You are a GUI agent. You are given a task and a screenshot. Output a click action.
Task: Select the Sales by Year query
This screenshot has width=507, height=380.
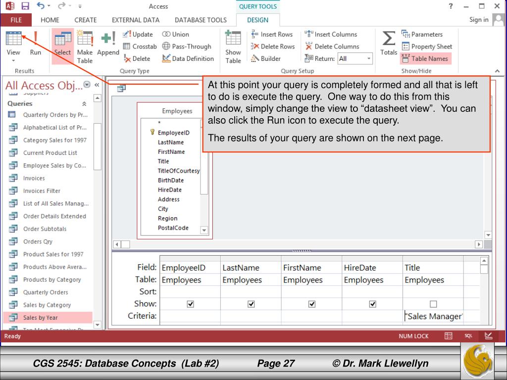(48, 318)
